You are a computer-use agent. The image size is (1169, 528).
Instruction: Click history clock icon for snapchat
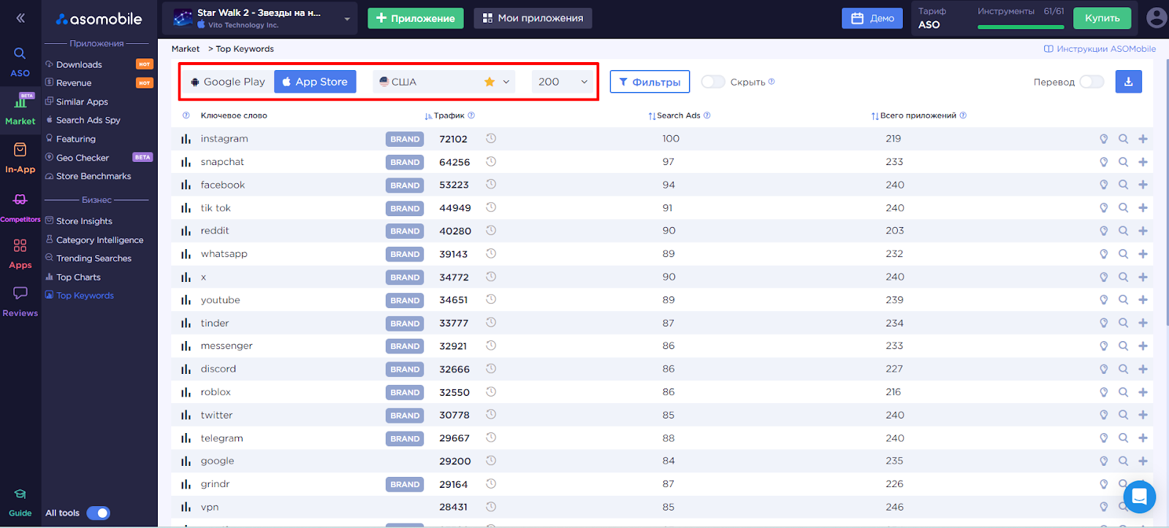[x=491, y=161]
